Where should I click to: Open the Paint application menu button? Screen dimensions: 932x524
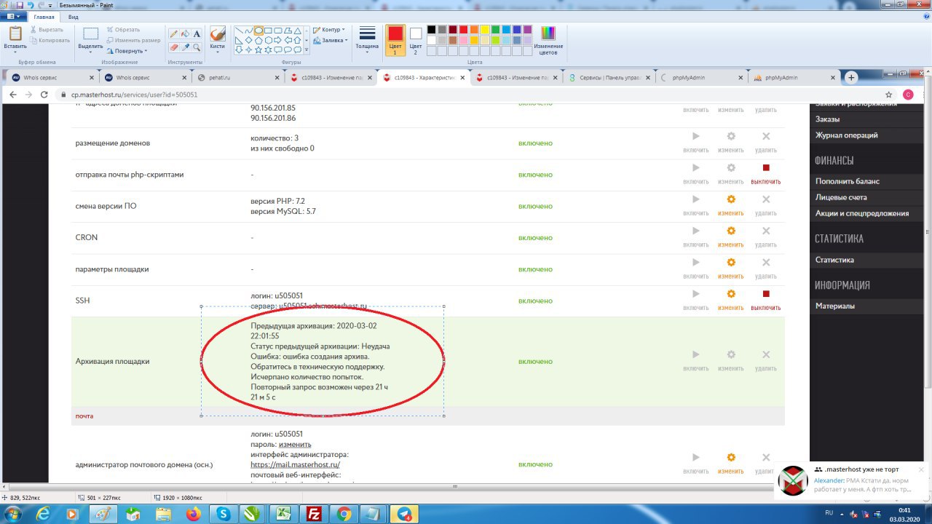[14, 16]
